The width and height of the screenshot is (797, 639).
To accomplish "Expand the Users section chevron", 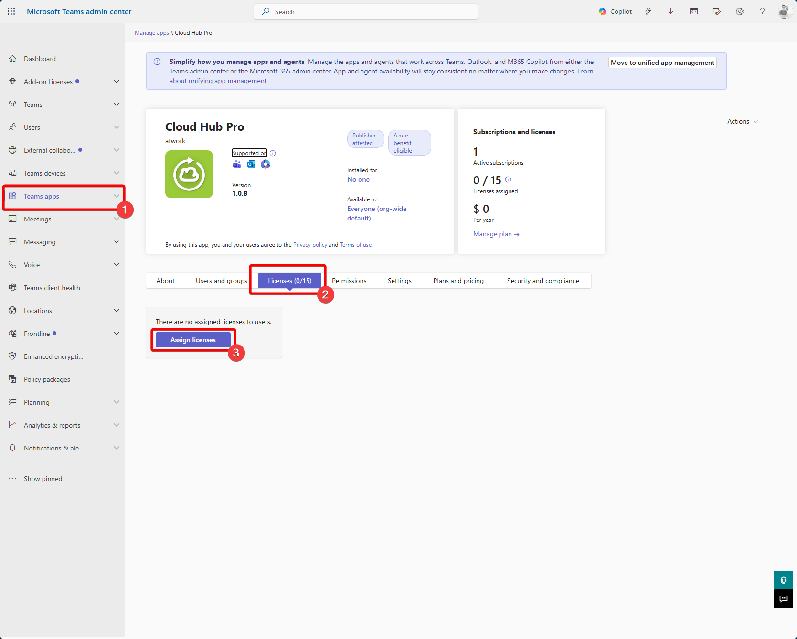I will [x=117, y=127].
